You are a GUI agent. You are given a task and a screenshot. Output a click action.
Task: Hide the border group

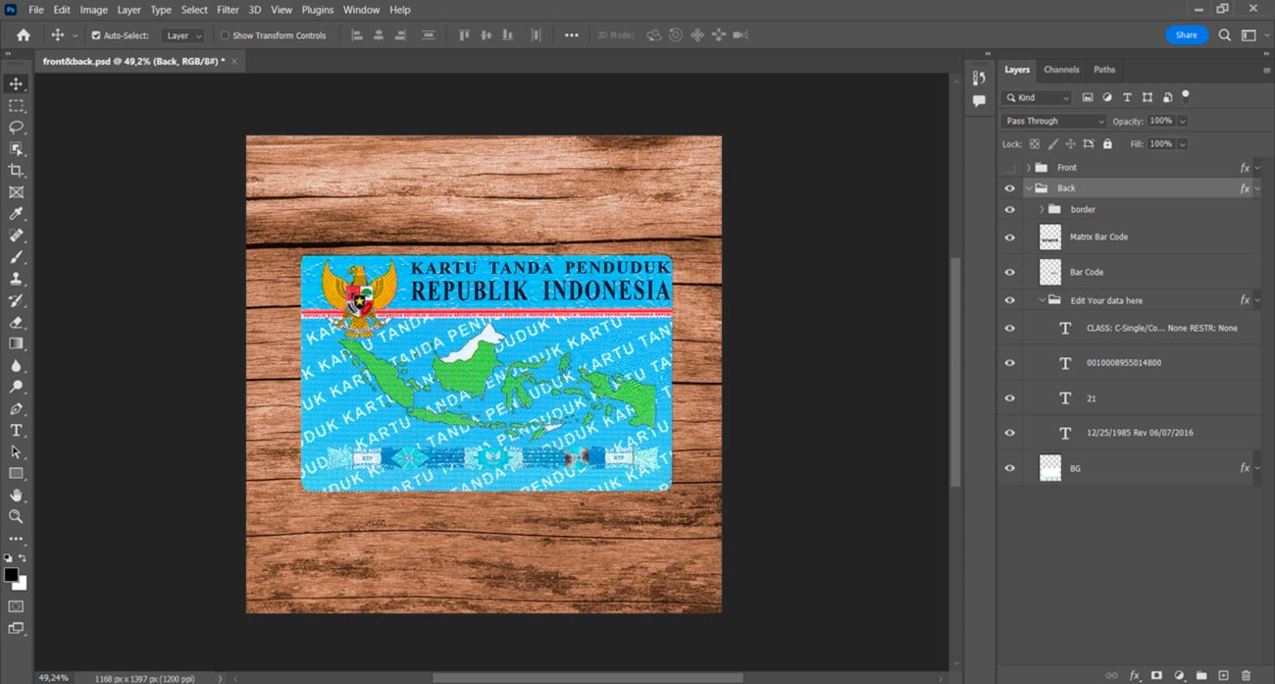pos(1010,210)
